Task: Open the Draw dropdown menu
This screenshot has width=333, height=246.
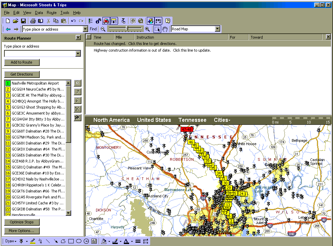Action: point(11,241)
